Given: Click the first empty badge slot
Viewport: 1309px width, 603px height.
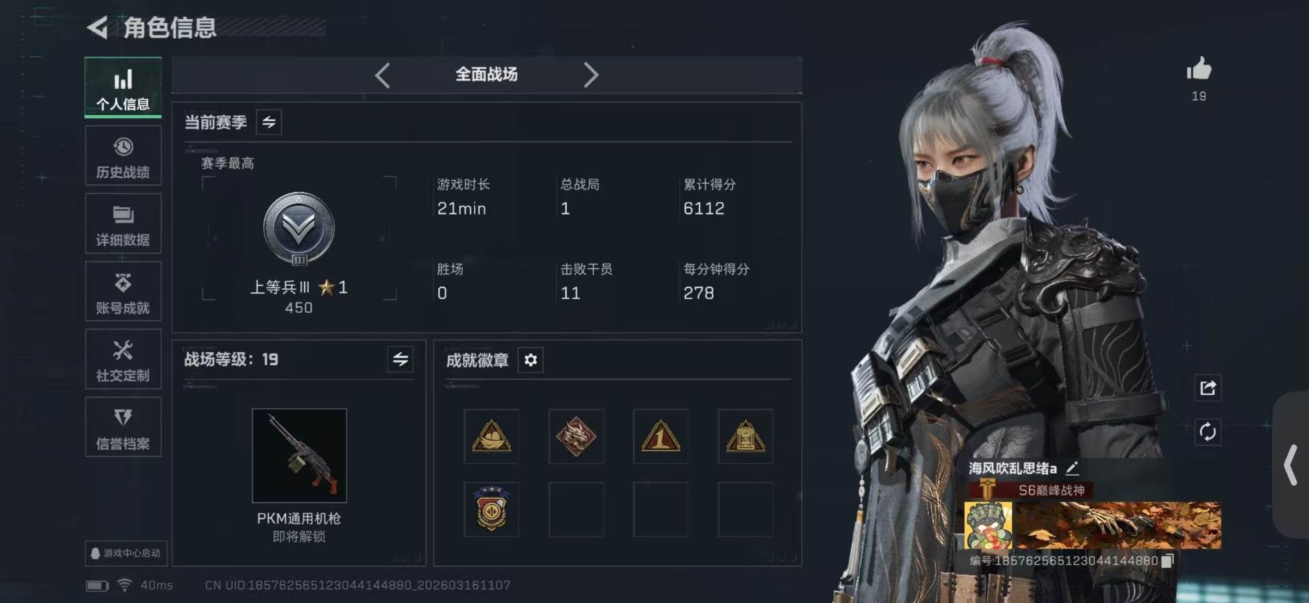Looking at the screenshot, I should coord(575,510).
